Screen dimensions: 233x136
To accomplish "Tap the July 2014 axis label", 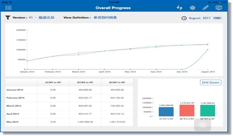I will (182, 72).
